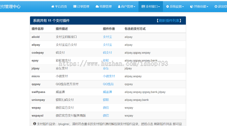
Task: Click the cloud icon beside 结算管理
Action: [97, 7]
